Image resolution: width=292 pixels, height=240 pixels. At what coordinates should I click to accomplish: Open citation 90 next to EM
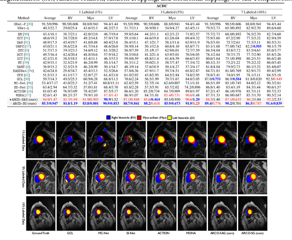pyautogui.click(x=27, y=34)
